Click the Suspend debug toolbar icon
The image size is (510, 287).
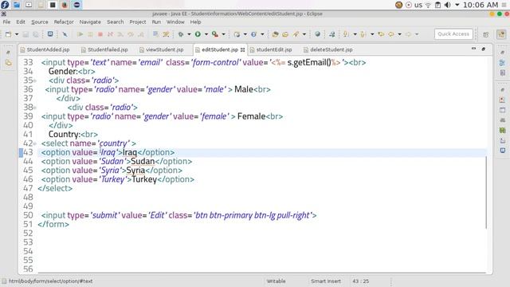(x=90, y=34)
